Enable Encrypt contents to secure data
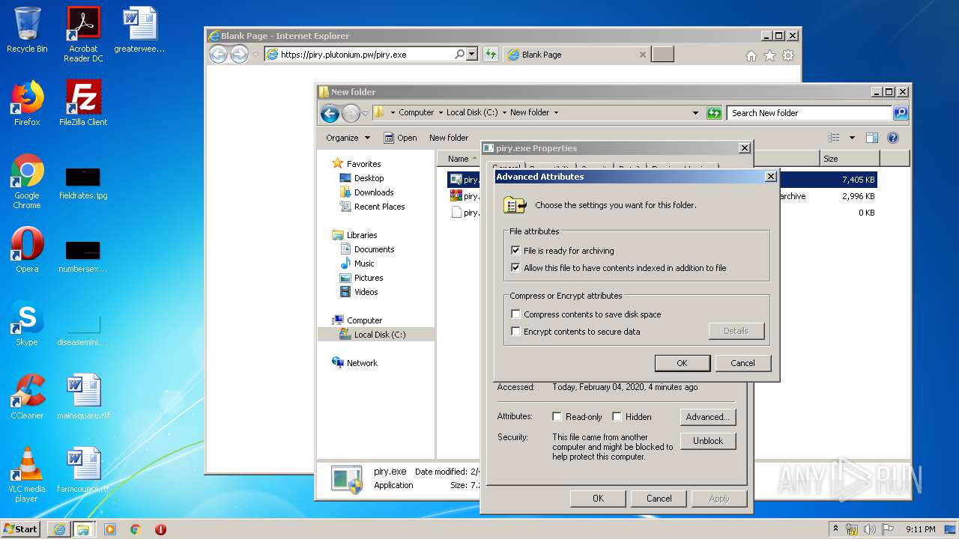959x539 pixels. (x=515, y=332)
